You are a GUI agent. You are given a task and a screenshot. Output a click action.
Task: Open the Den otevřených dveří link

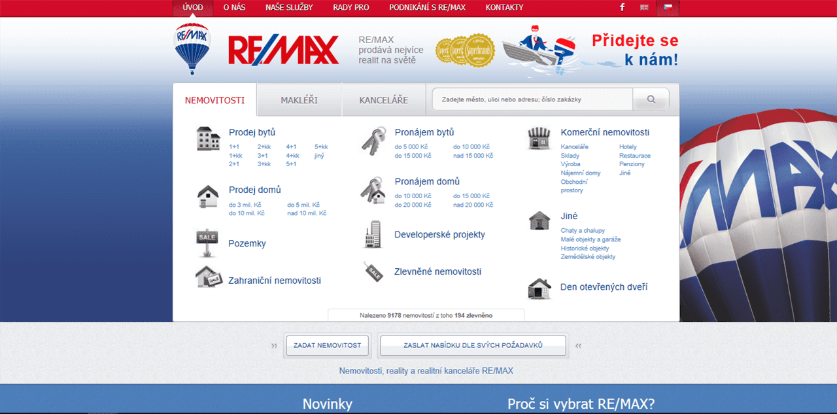coord(604,287)
